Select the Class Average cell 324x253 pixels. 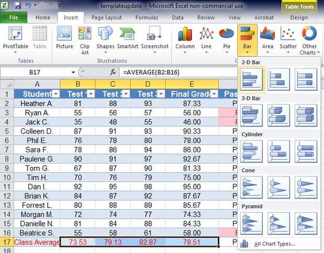tap(37, 242)
